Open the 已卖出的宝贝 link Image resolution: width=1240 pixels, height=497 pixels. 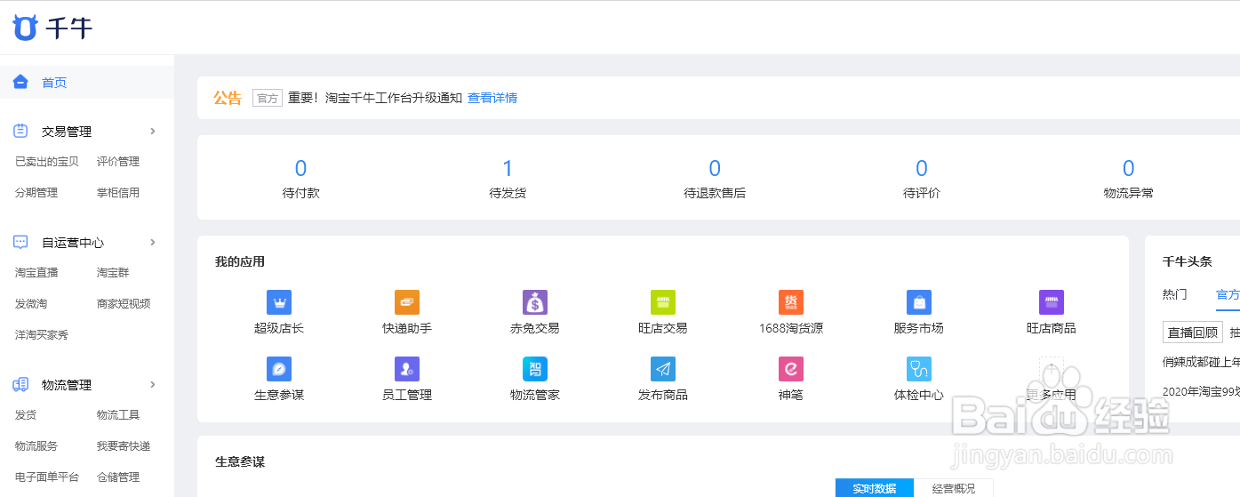[47, 162]
